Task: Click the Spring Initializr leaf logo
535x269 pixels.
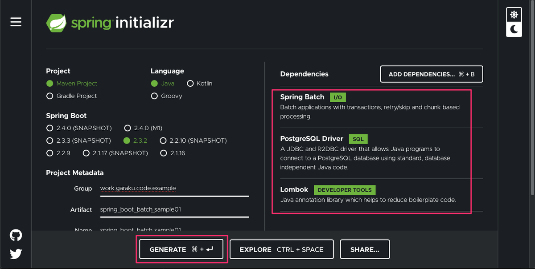Action: 57,23
